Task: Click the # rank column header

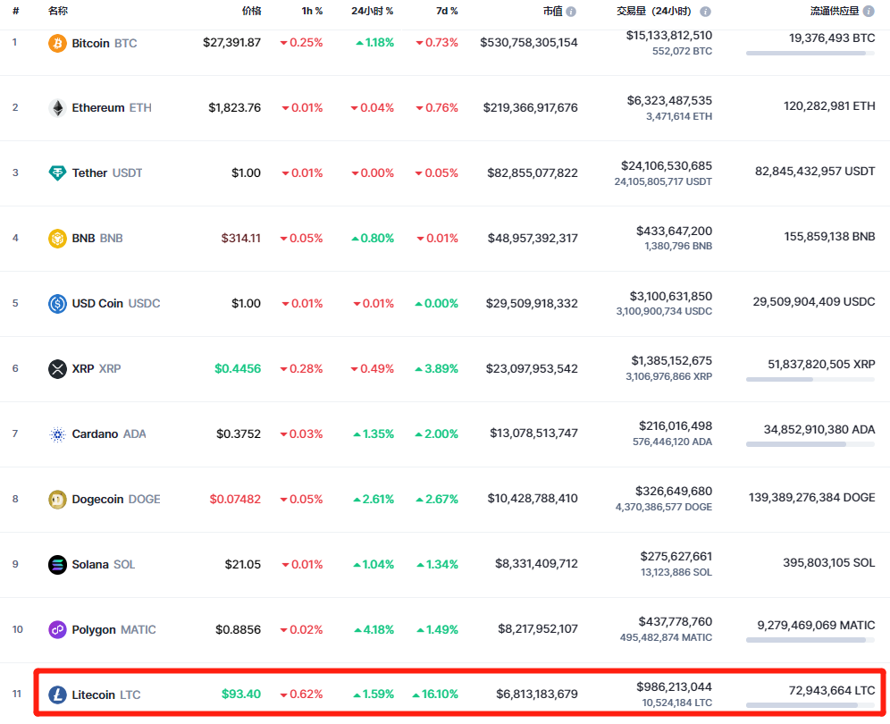Action: (15, 12)
